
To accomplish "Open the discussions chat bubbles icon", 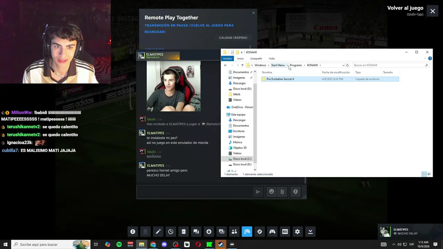I will 196,232.
